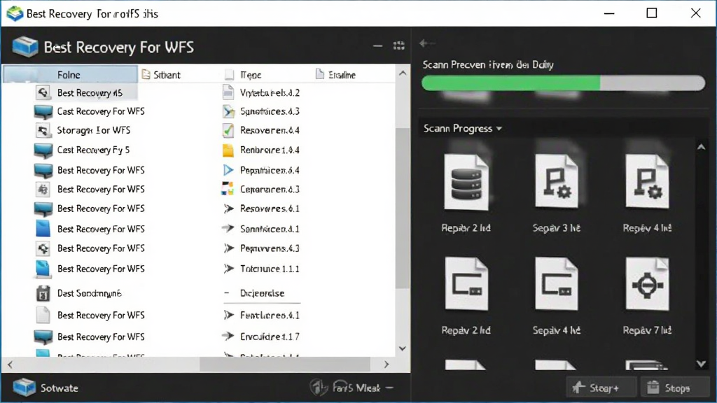Viewport: 717px width, 403px height.
Task: Open the Scann Progress dropdown
Action: click(x=462, y=129)
